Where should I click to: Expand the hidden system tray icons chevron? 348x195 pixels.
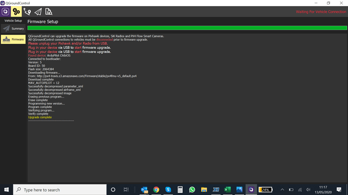coord(282,189)
